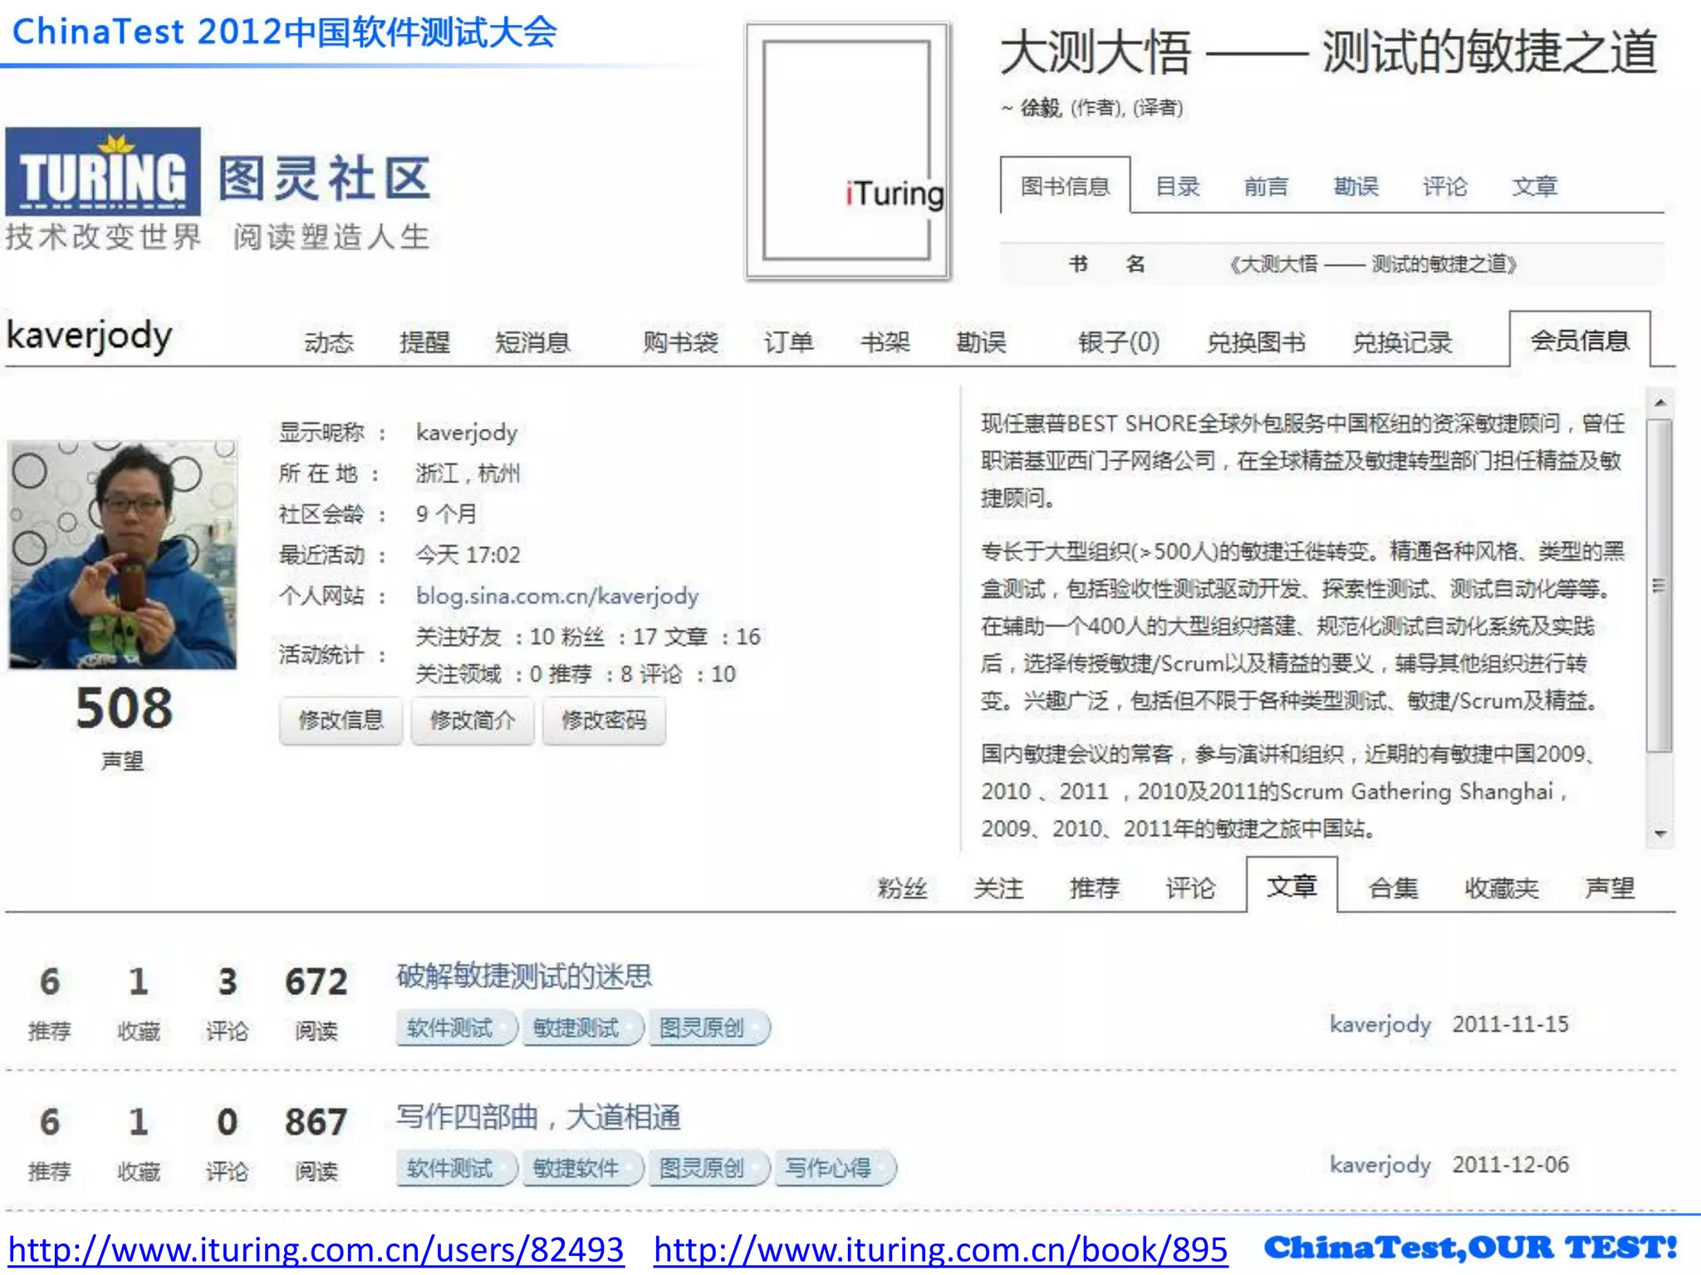
Task: Click author kaverjody dated 2011-11-15
Action: [x=1380, y=1024]
